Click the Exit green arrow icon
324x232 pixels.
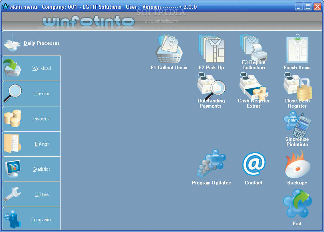click(x=297, y=204)
